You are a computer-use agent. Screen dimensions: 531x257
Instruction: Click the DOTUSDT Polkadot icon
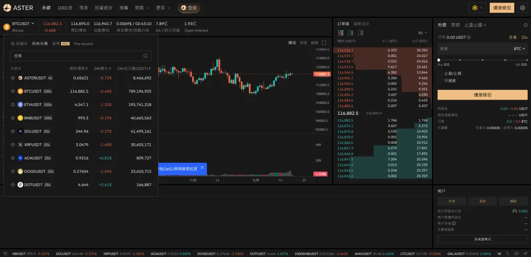20,185
